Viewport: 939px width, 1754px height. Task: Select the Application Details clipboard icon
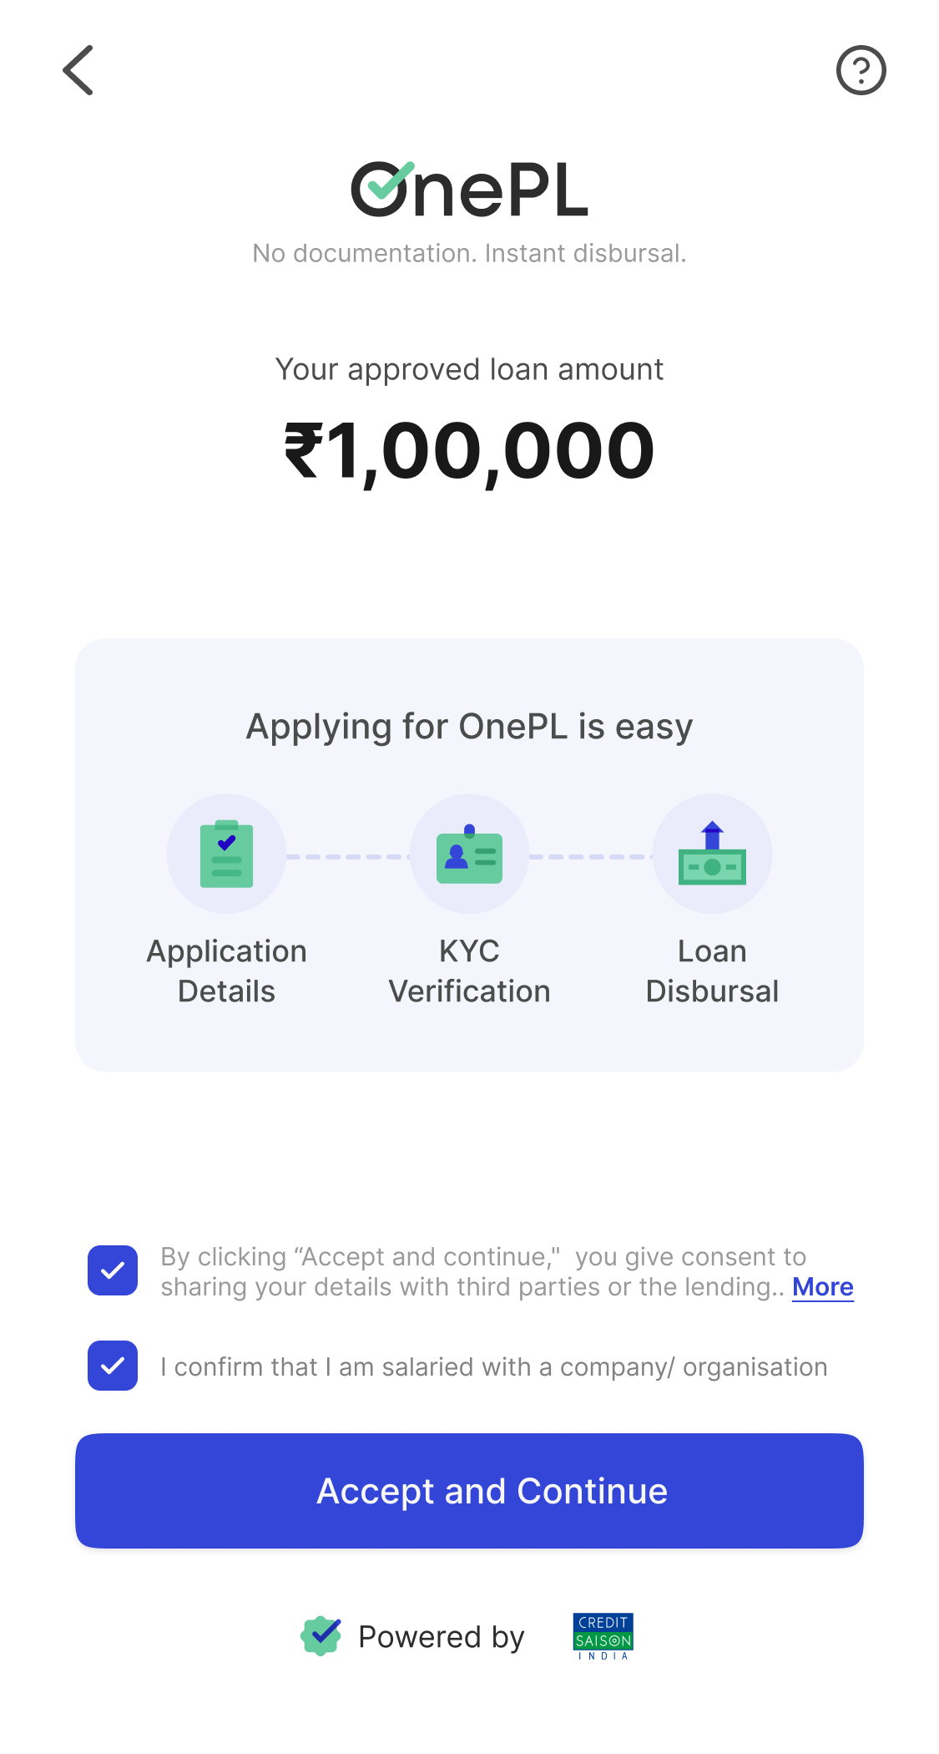tap(226, 854)
